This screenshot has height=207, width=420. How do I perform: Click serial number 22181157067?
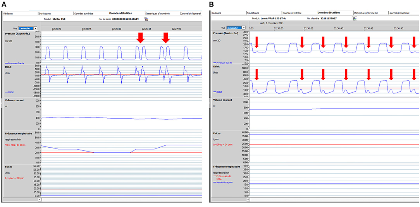pos(328,19)
